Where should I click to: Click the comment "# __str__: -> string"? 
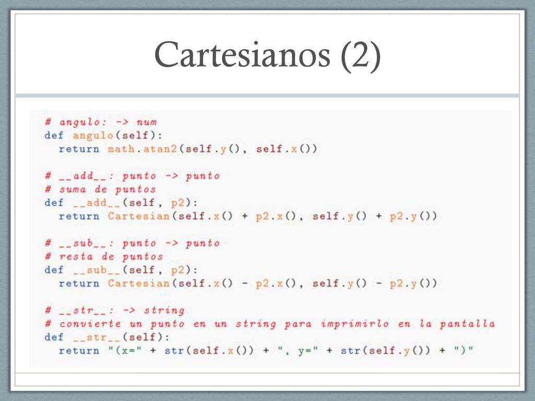(x=114, y=310)
